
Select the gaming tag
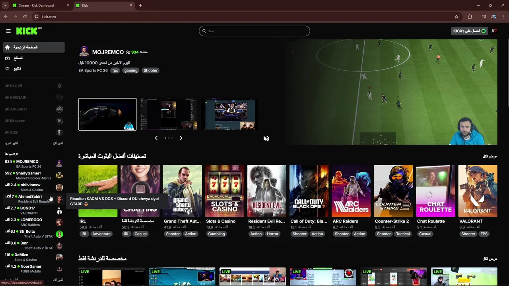[x=131, y=70]
